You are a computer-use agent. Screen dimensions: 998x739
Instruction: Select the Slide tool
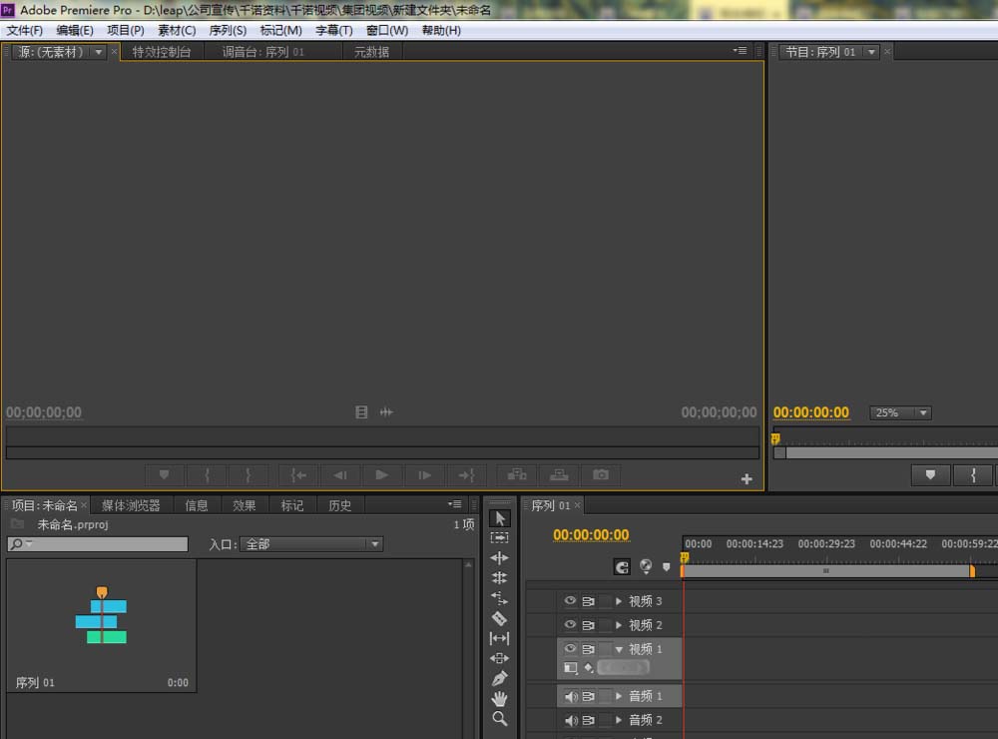point(500,658)
